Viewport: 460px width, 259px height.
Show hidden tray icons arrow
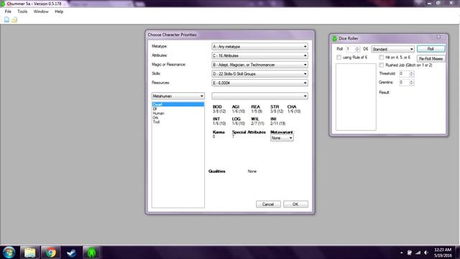[x=401, y=253]
